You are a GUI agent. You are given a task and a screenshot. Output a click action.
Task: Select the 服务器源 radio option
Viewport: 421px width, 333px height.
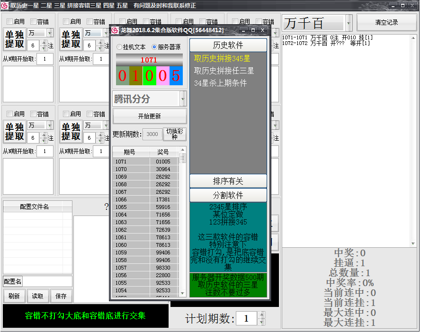tap(154, 47)
